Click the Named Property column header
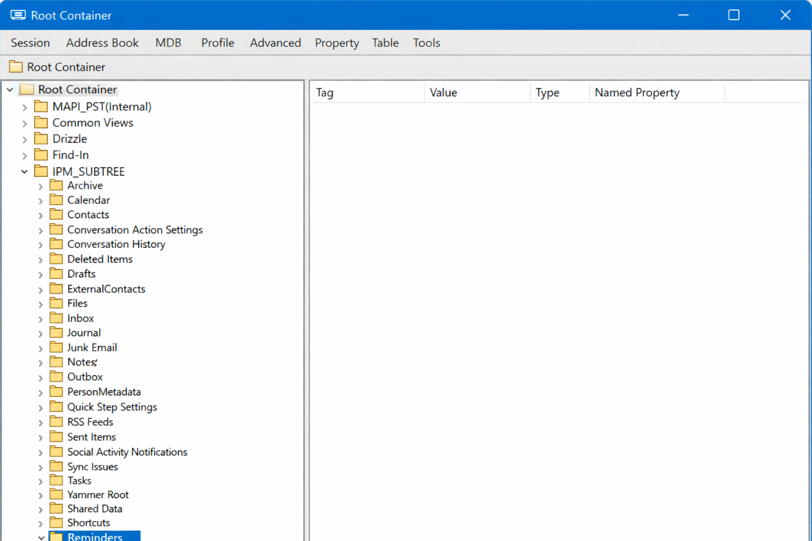Screen dimensions: 812x541 (636, 92)
